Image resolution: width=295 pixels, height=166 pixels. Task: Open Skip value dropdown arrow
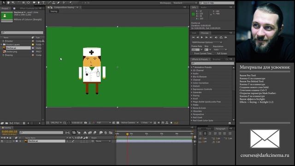[x=210, y=50]
